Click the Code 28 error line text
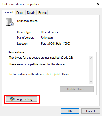The image size is (102, 116). 41,58
